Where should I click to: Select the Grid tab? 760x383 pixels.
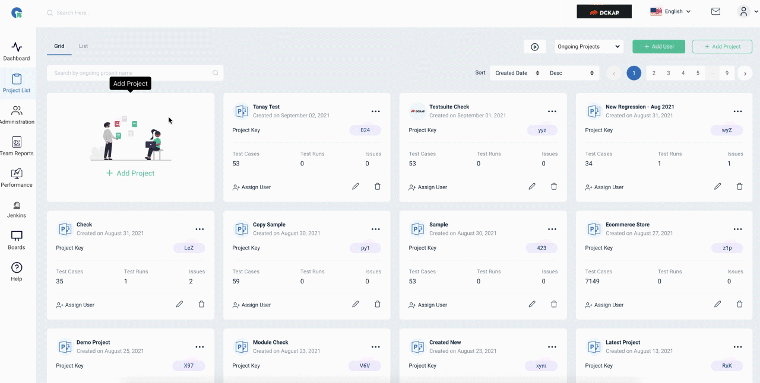coord(59,46)
